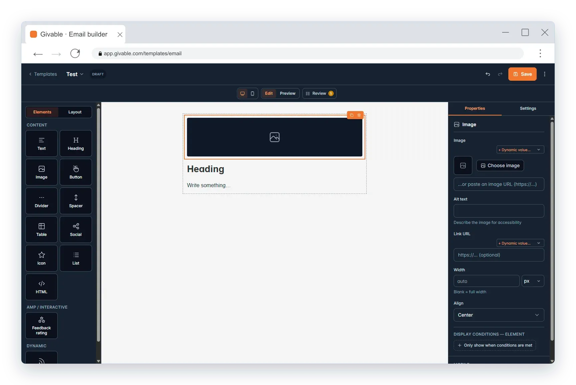Add the Feedback rating element
This screenshot has height=385, width=576.
click(41, 326)
